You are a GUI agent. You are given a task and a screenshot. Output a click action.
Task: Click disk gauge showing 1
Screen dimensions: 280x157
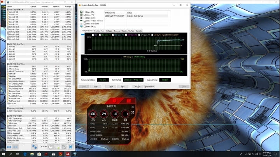(x=125, y=114)
